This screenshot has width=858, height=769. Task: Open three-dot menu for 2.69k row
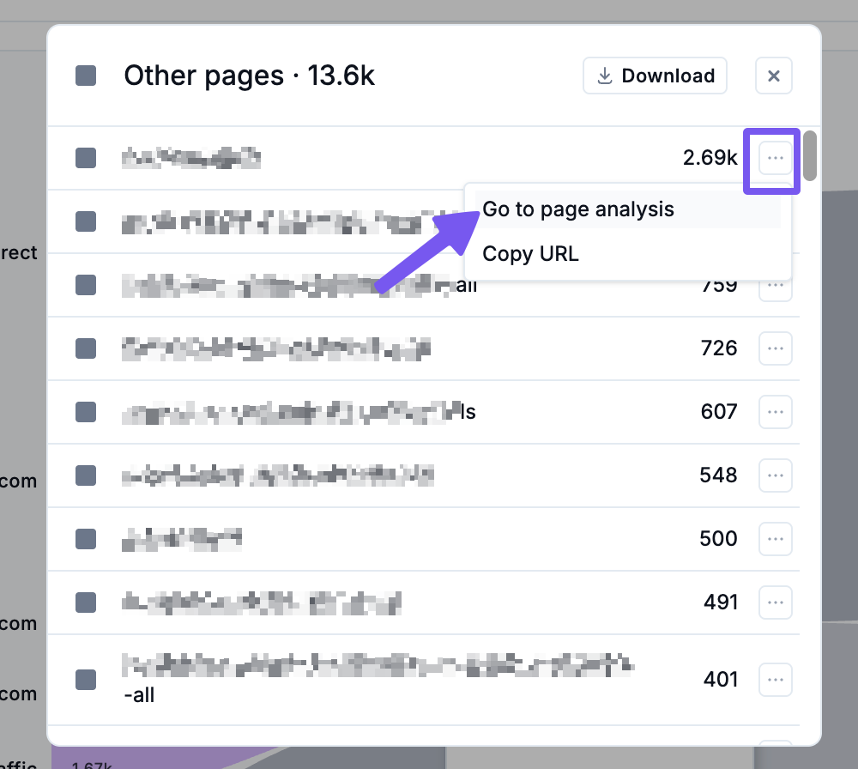[x=775, y=158]
